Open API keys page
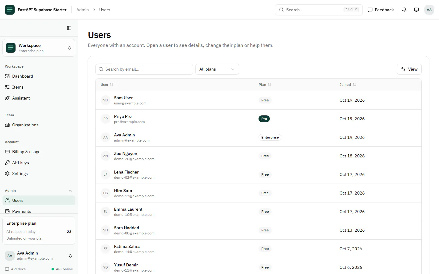 coord(39,163)
